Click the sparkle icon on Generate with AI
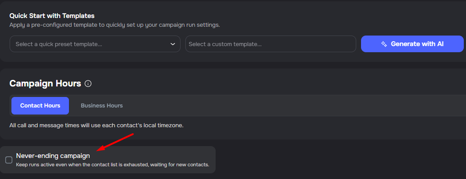The height and width of the screenshot is (179, 466). point(384,44)
